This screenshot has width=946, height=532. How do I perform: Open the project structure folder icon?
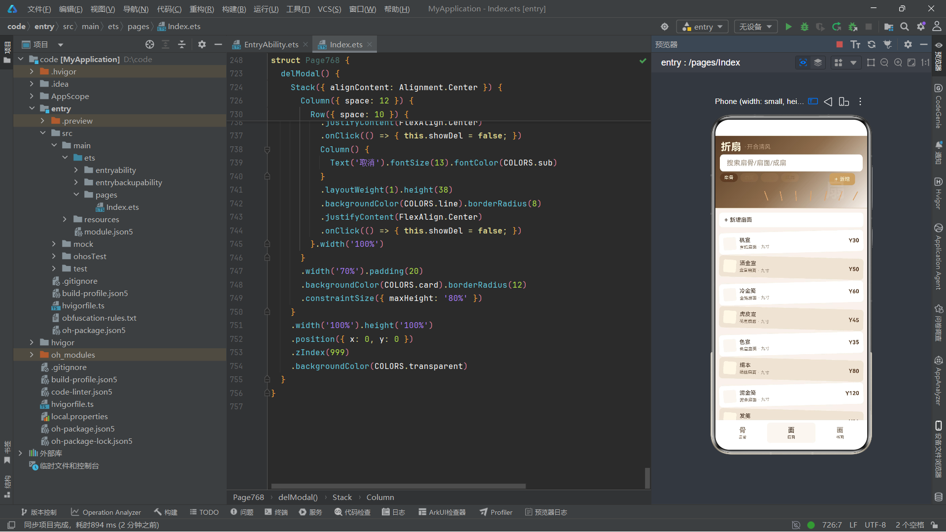click(x=889, y=27)
